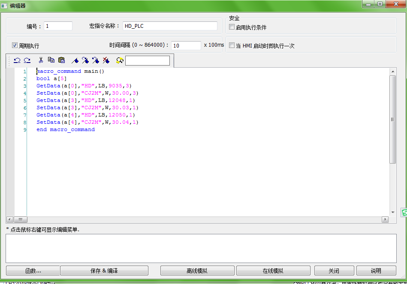Start 在线模拟 online simulation

pyautogui.click(x=273, y=271)
